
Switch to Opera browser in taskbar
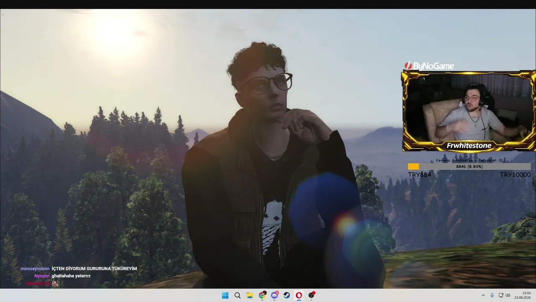pos(299,295)
